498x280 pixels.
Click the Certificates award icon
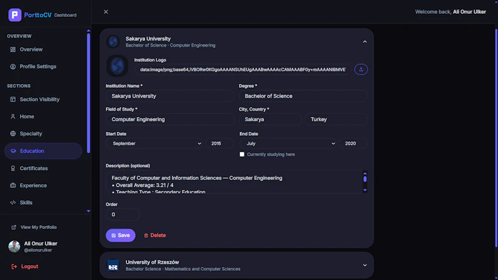tap(12, 168)
